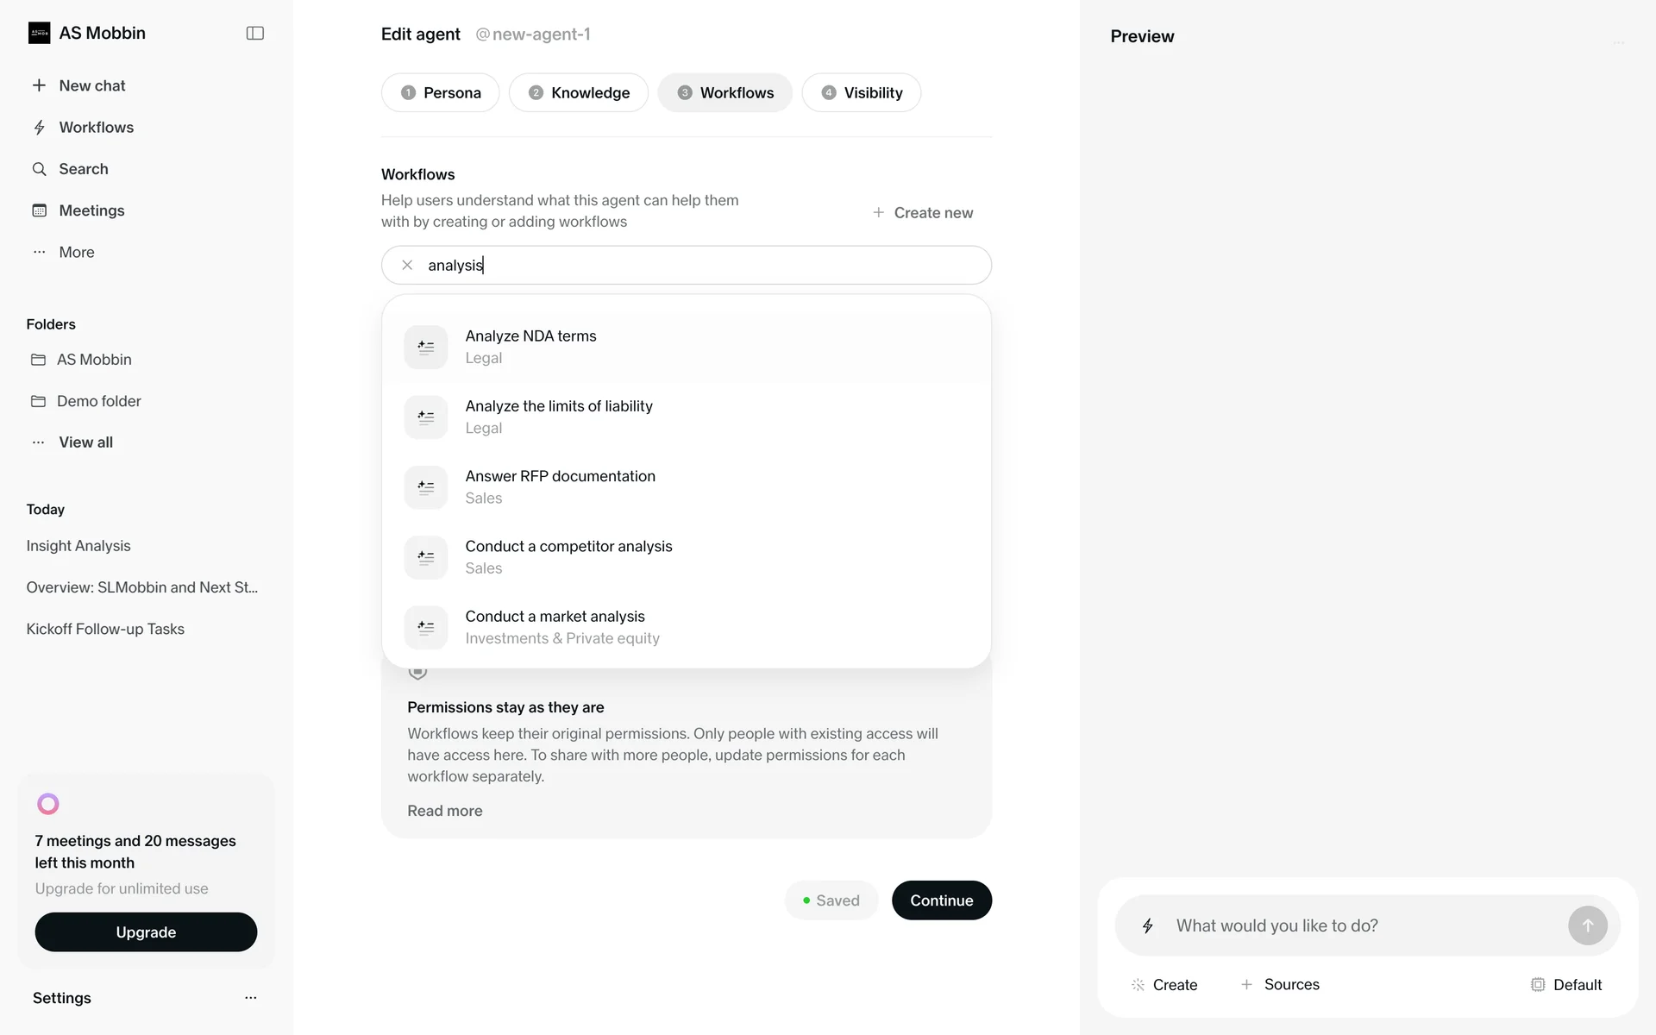Expand the More sidebar menu
Viewport: 1656px width, 1035px height.
point(76,252)
